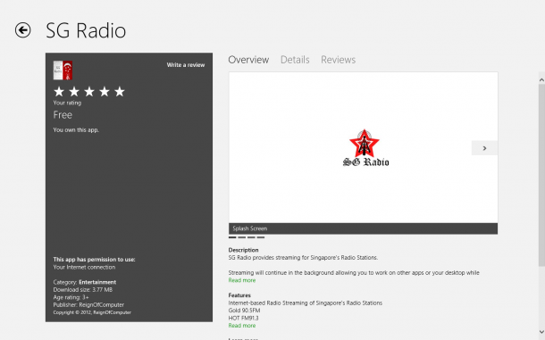The height and width of the screenshot is (340, 545).
Task: Click the scrollbar up arrow
Action: 541,80
